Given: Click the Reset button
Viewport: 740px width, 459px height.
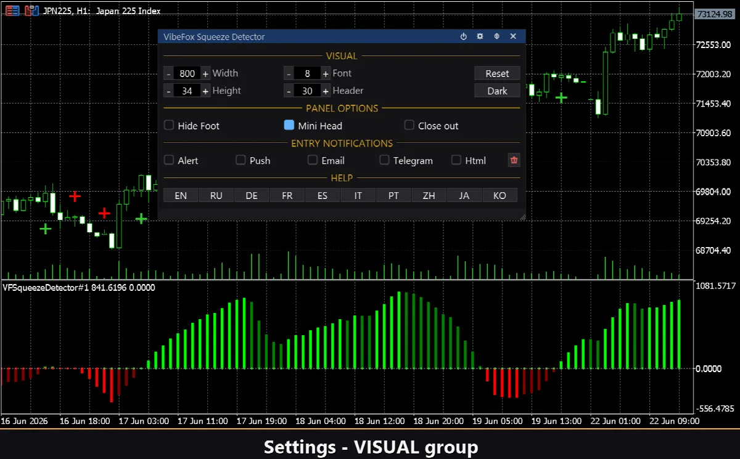Looking at the screenshot, I should (497, 73).
